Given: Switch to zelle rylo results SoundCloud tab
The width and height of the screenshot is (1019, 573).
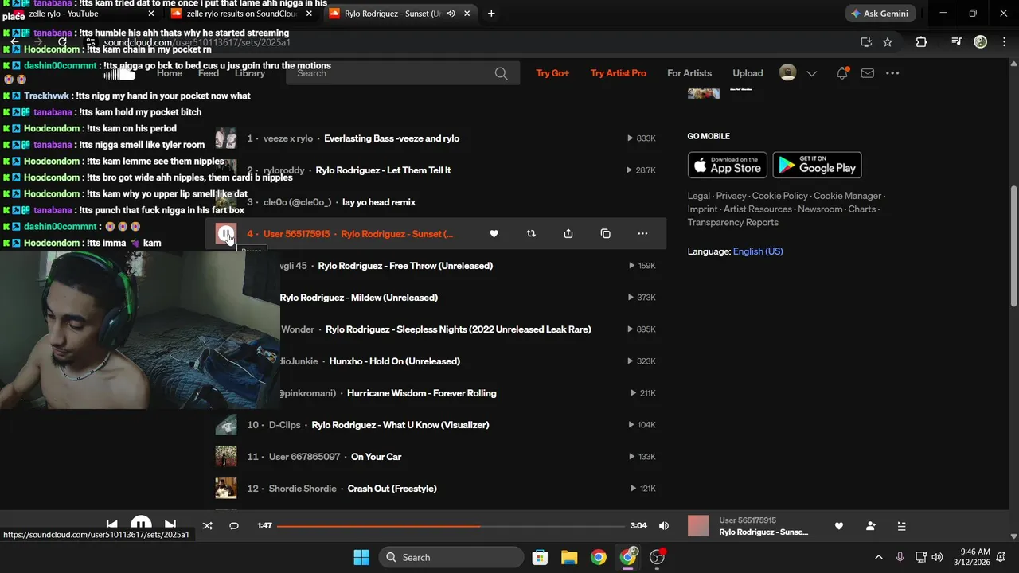Looking at the screenshot, I should (x=243, y=14).
